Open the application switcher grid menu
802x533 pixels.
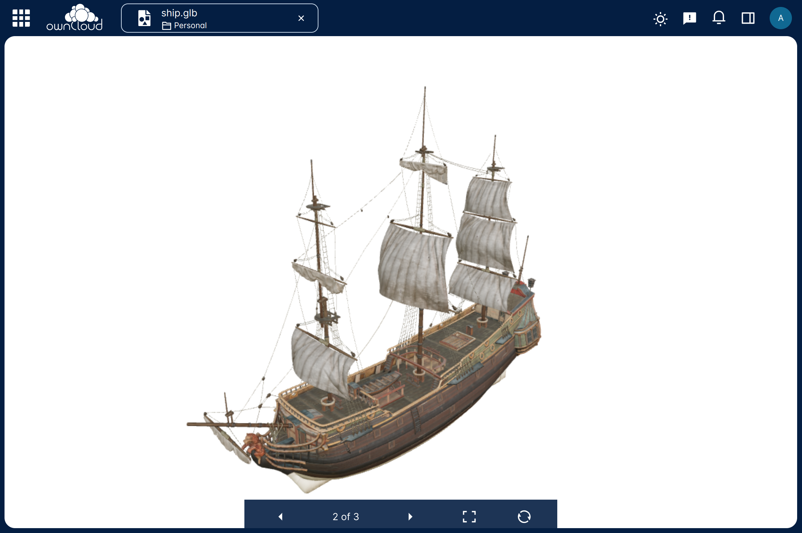[x=21, y=18]
